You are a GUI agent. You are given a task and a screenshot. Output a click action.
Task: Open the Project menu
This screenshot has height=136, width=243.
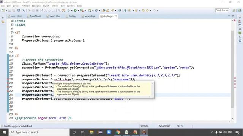(x=55, y=6)
